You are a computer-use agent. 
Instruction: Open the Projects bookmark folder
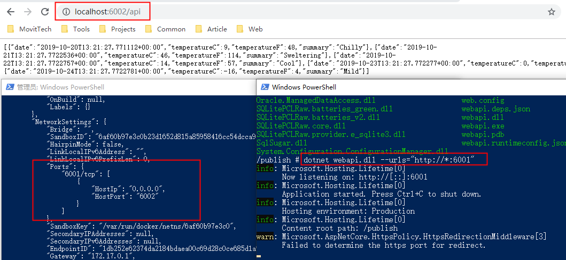[x=118, y=29]
